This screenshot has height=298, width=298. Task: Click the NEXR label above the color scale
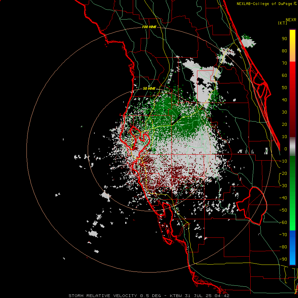coord(291,20)
